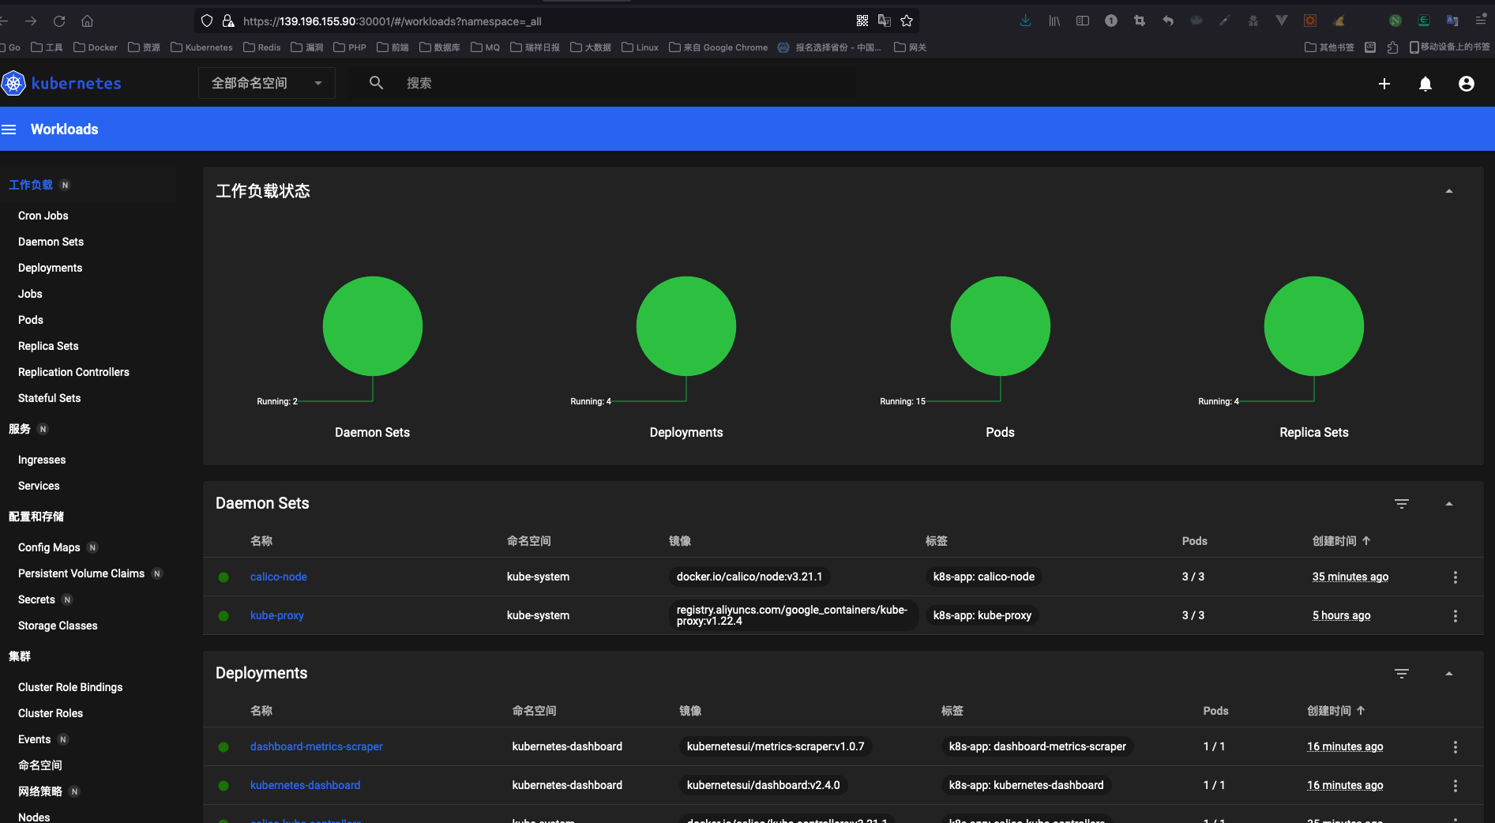Select 工作负载 section in sidebar
The image size is (1495, 823).
point(31,185)
